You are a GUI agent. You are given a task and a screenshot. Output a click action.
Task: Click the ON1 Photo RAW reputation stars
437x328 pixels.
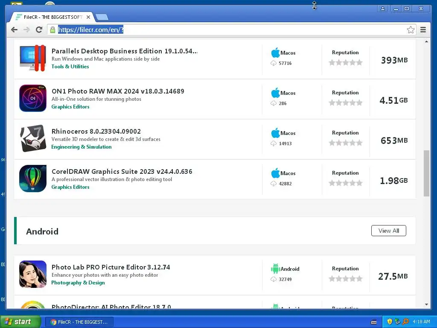click(x=346, y=102)
